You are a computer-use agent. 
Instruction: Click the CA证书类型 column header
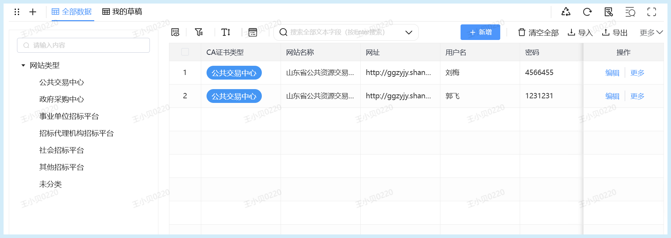(x=241, y=52)
